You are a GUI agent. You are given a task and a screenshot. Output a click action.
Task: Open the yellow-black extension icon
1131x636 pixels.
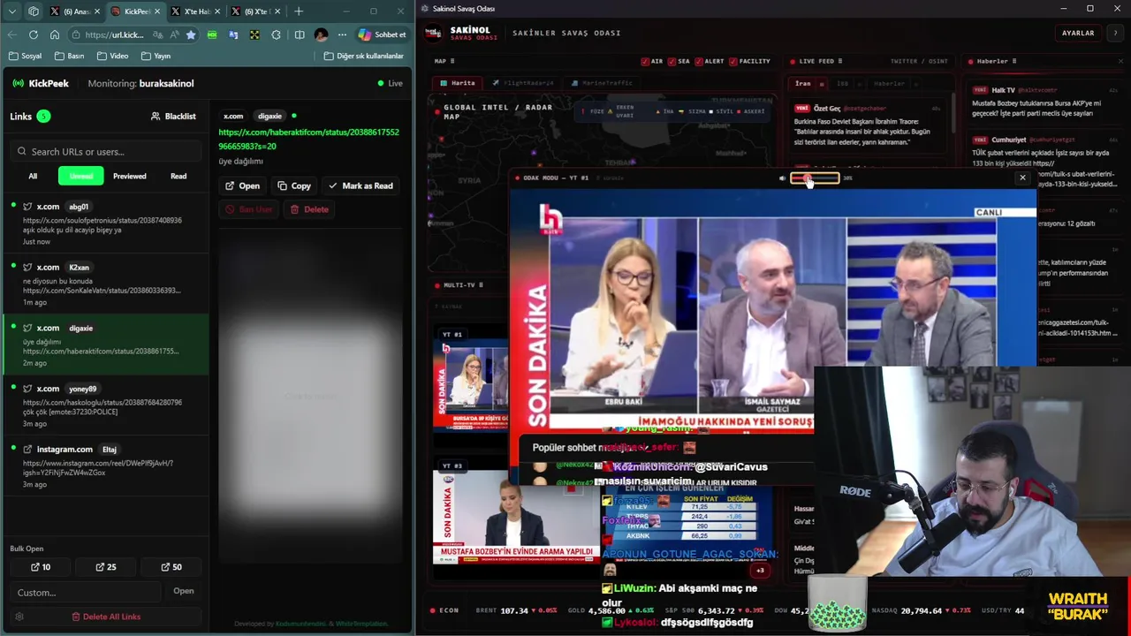pos(254,34)
